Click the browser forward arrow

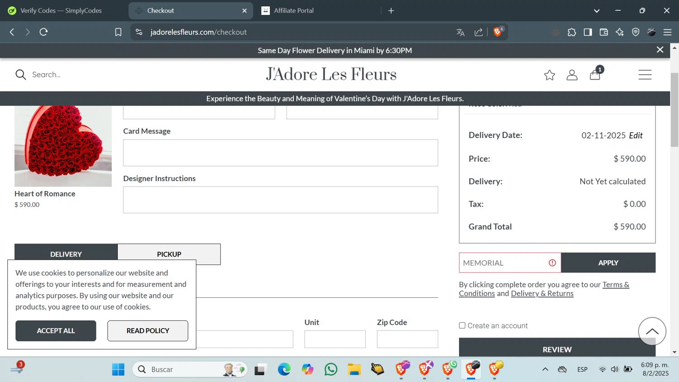click(28, 32)
